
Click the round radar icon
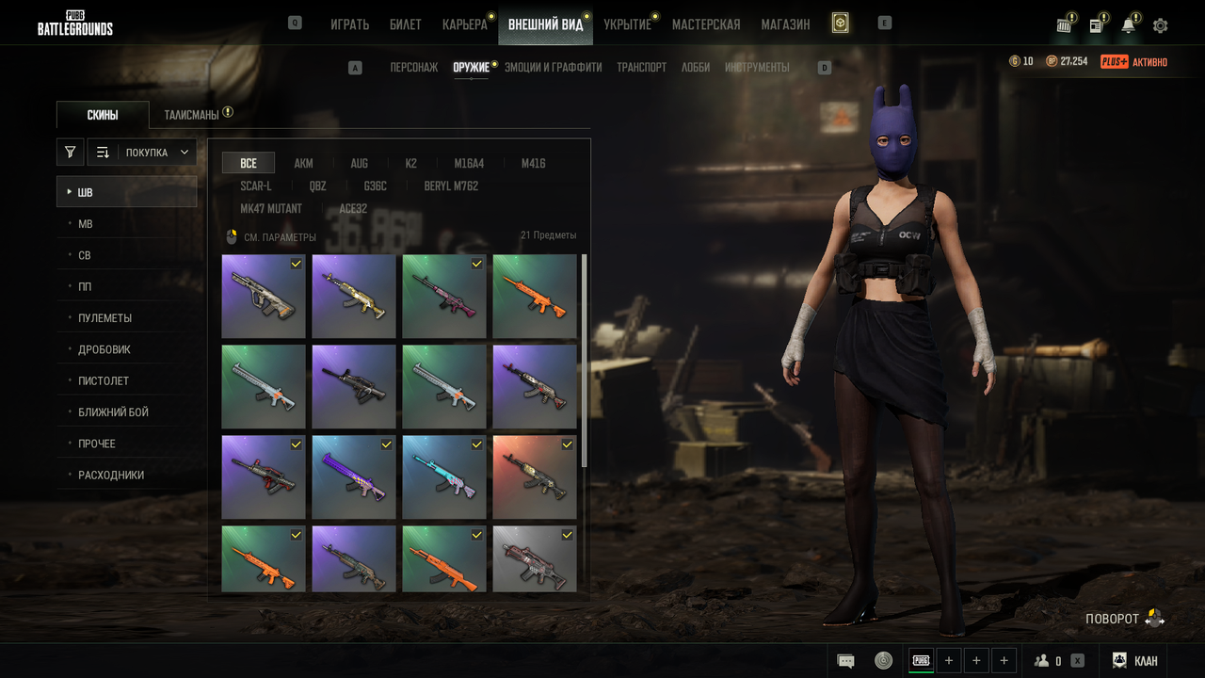point(883,661)
